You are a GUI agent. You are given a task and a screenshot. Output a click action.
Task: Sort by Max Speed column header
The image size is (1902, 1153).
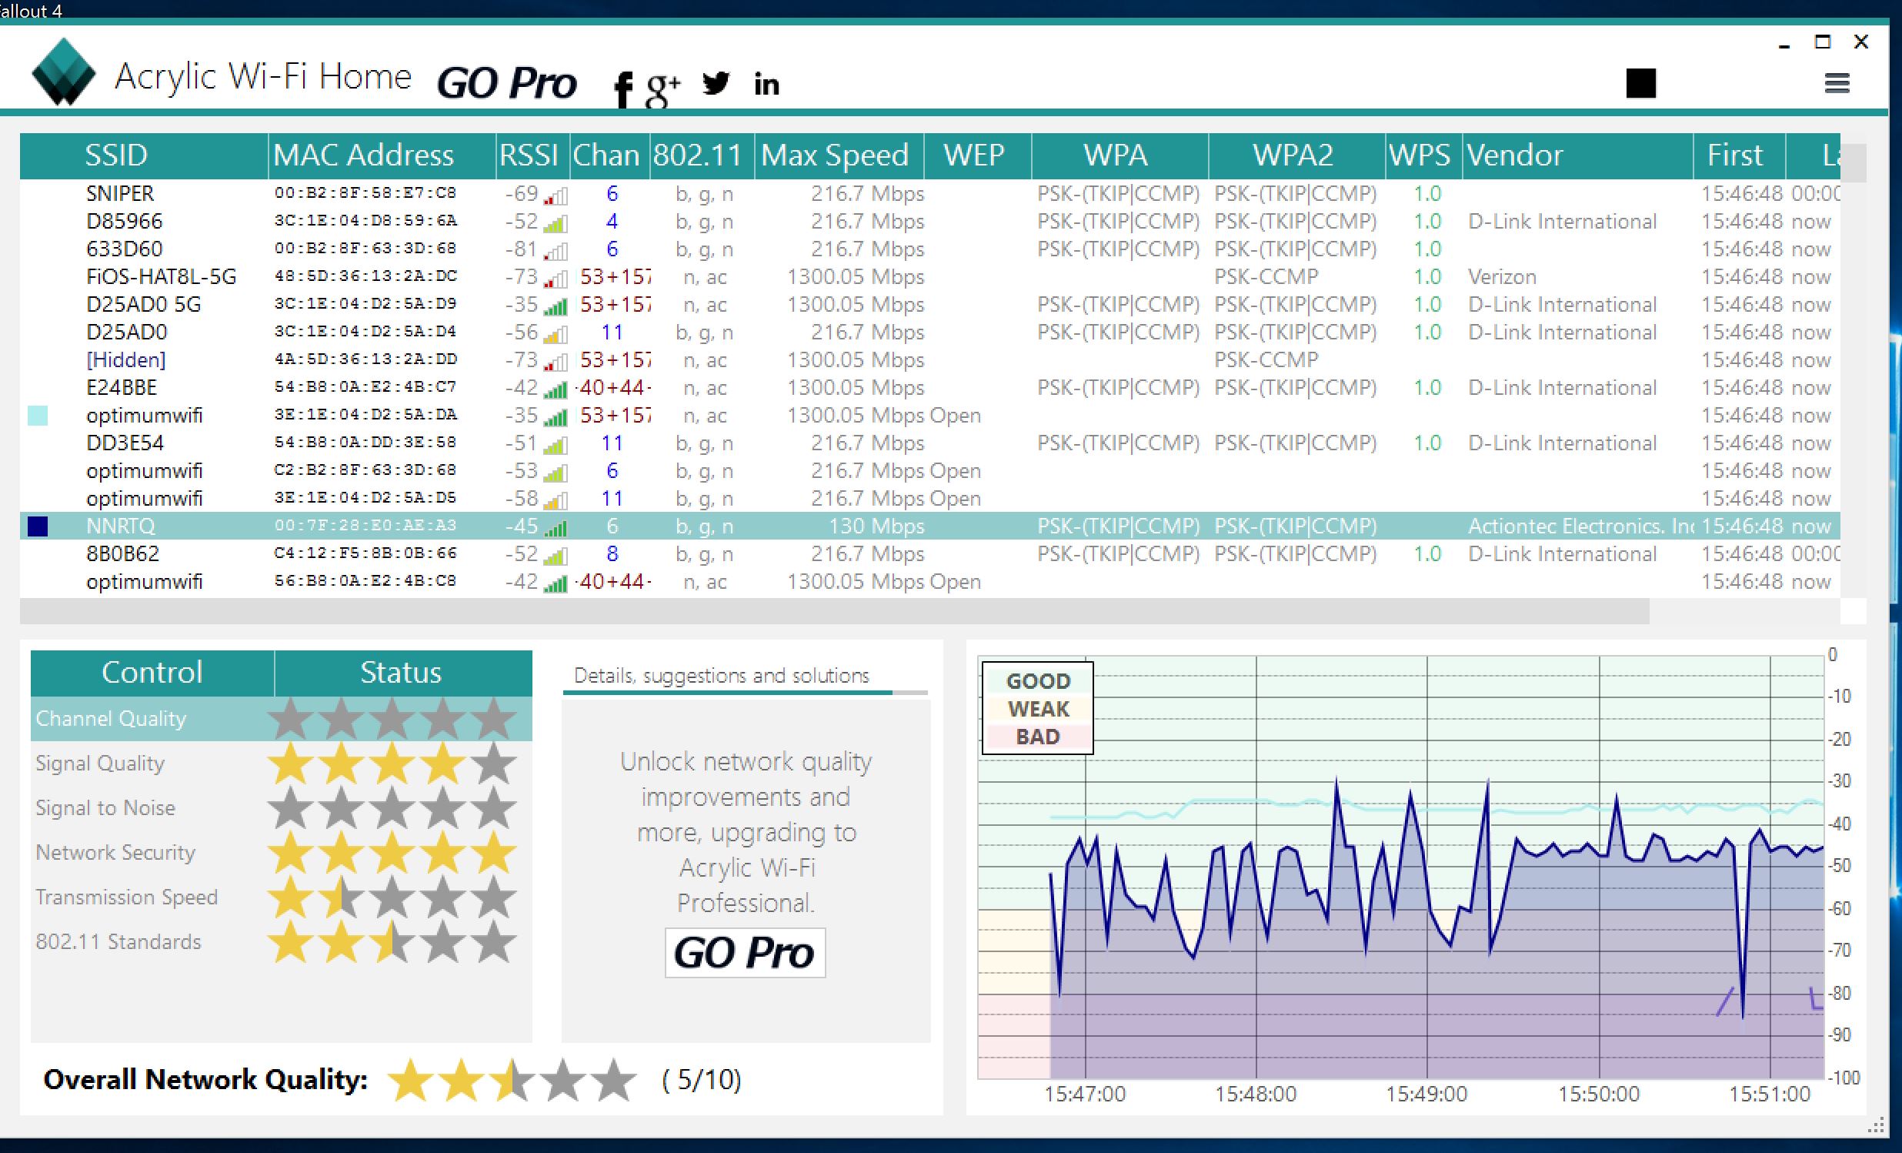[x=835, y=155]
